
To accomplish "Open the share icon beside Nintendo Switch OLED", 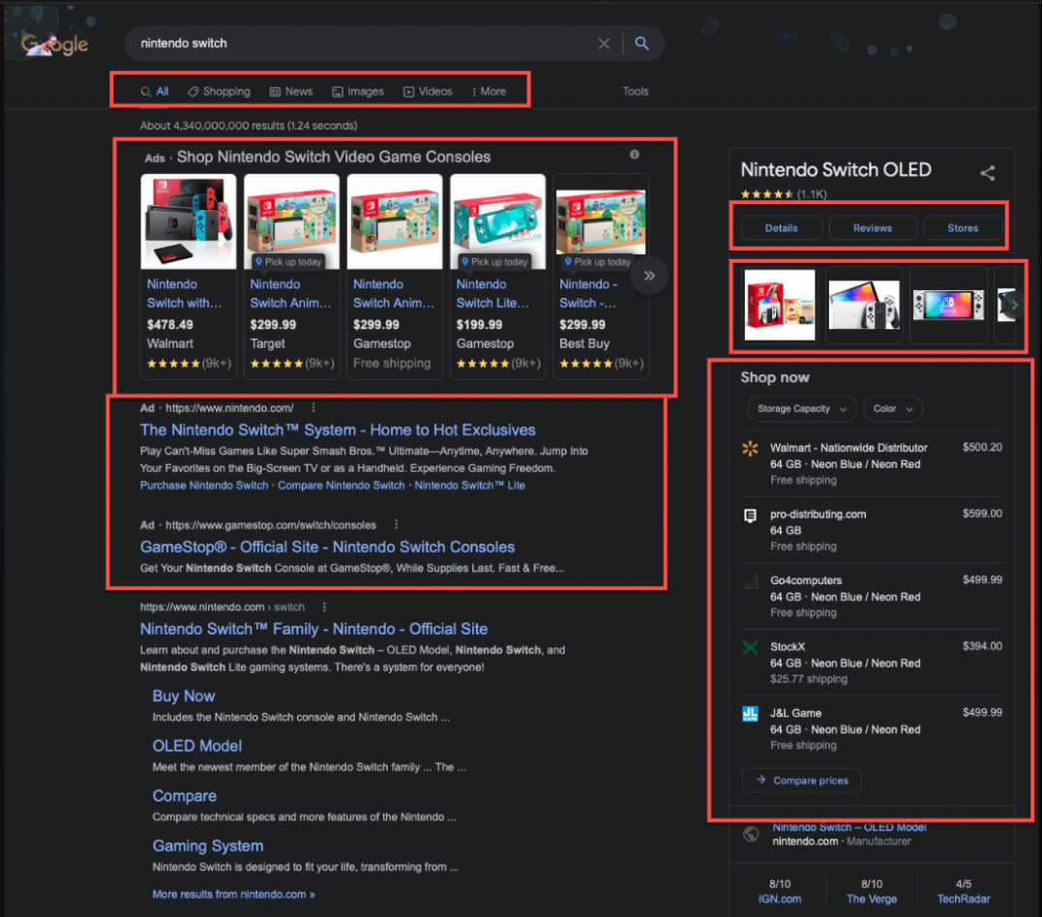I will 987,172.
